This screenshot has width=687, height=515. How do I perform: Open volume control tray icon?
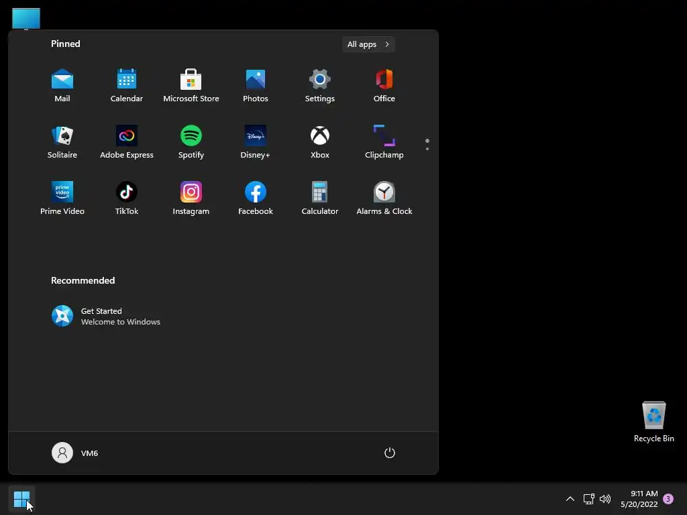tap(605, 499)
